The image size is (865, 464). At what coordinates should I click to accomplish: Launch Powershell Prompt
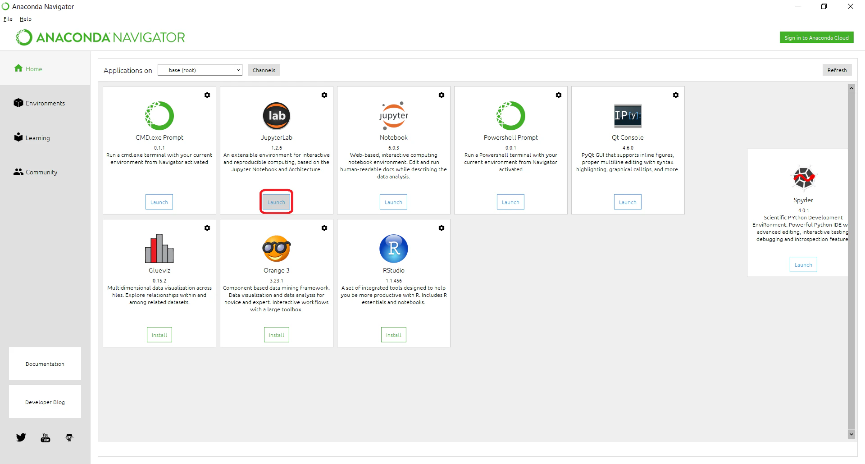(510, 202)
